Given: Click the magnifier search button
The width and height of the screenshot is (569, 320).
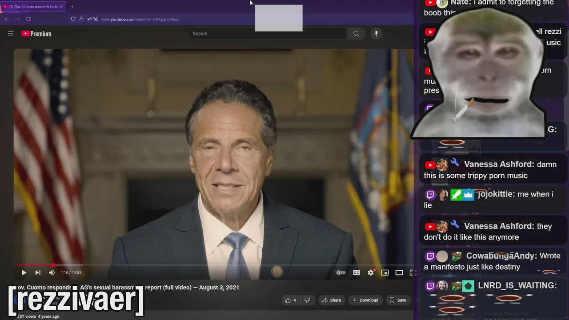Looking at the screenshot, I should (x=356, y=33).
